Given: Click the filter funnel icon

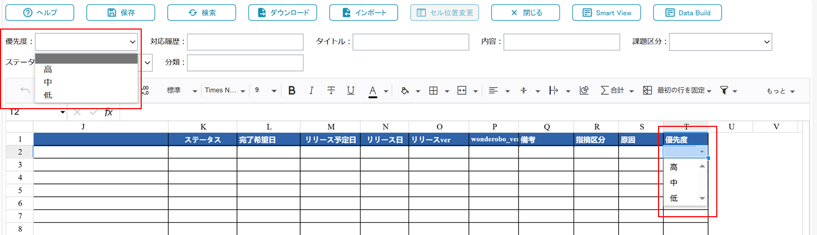Looking at the screenshot, I should pos(724,90).
